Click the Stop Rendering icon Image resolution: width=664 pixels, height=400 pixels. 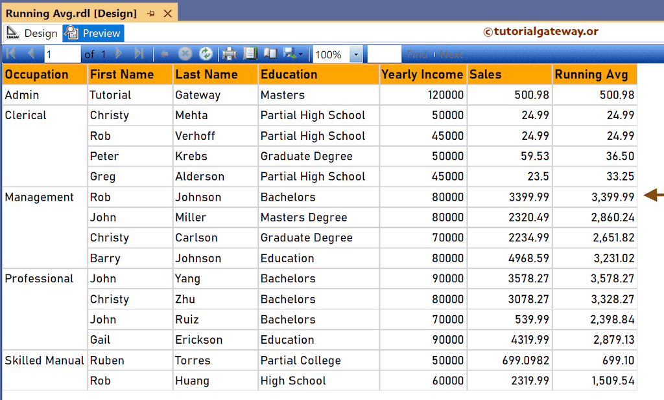[185, 54]
